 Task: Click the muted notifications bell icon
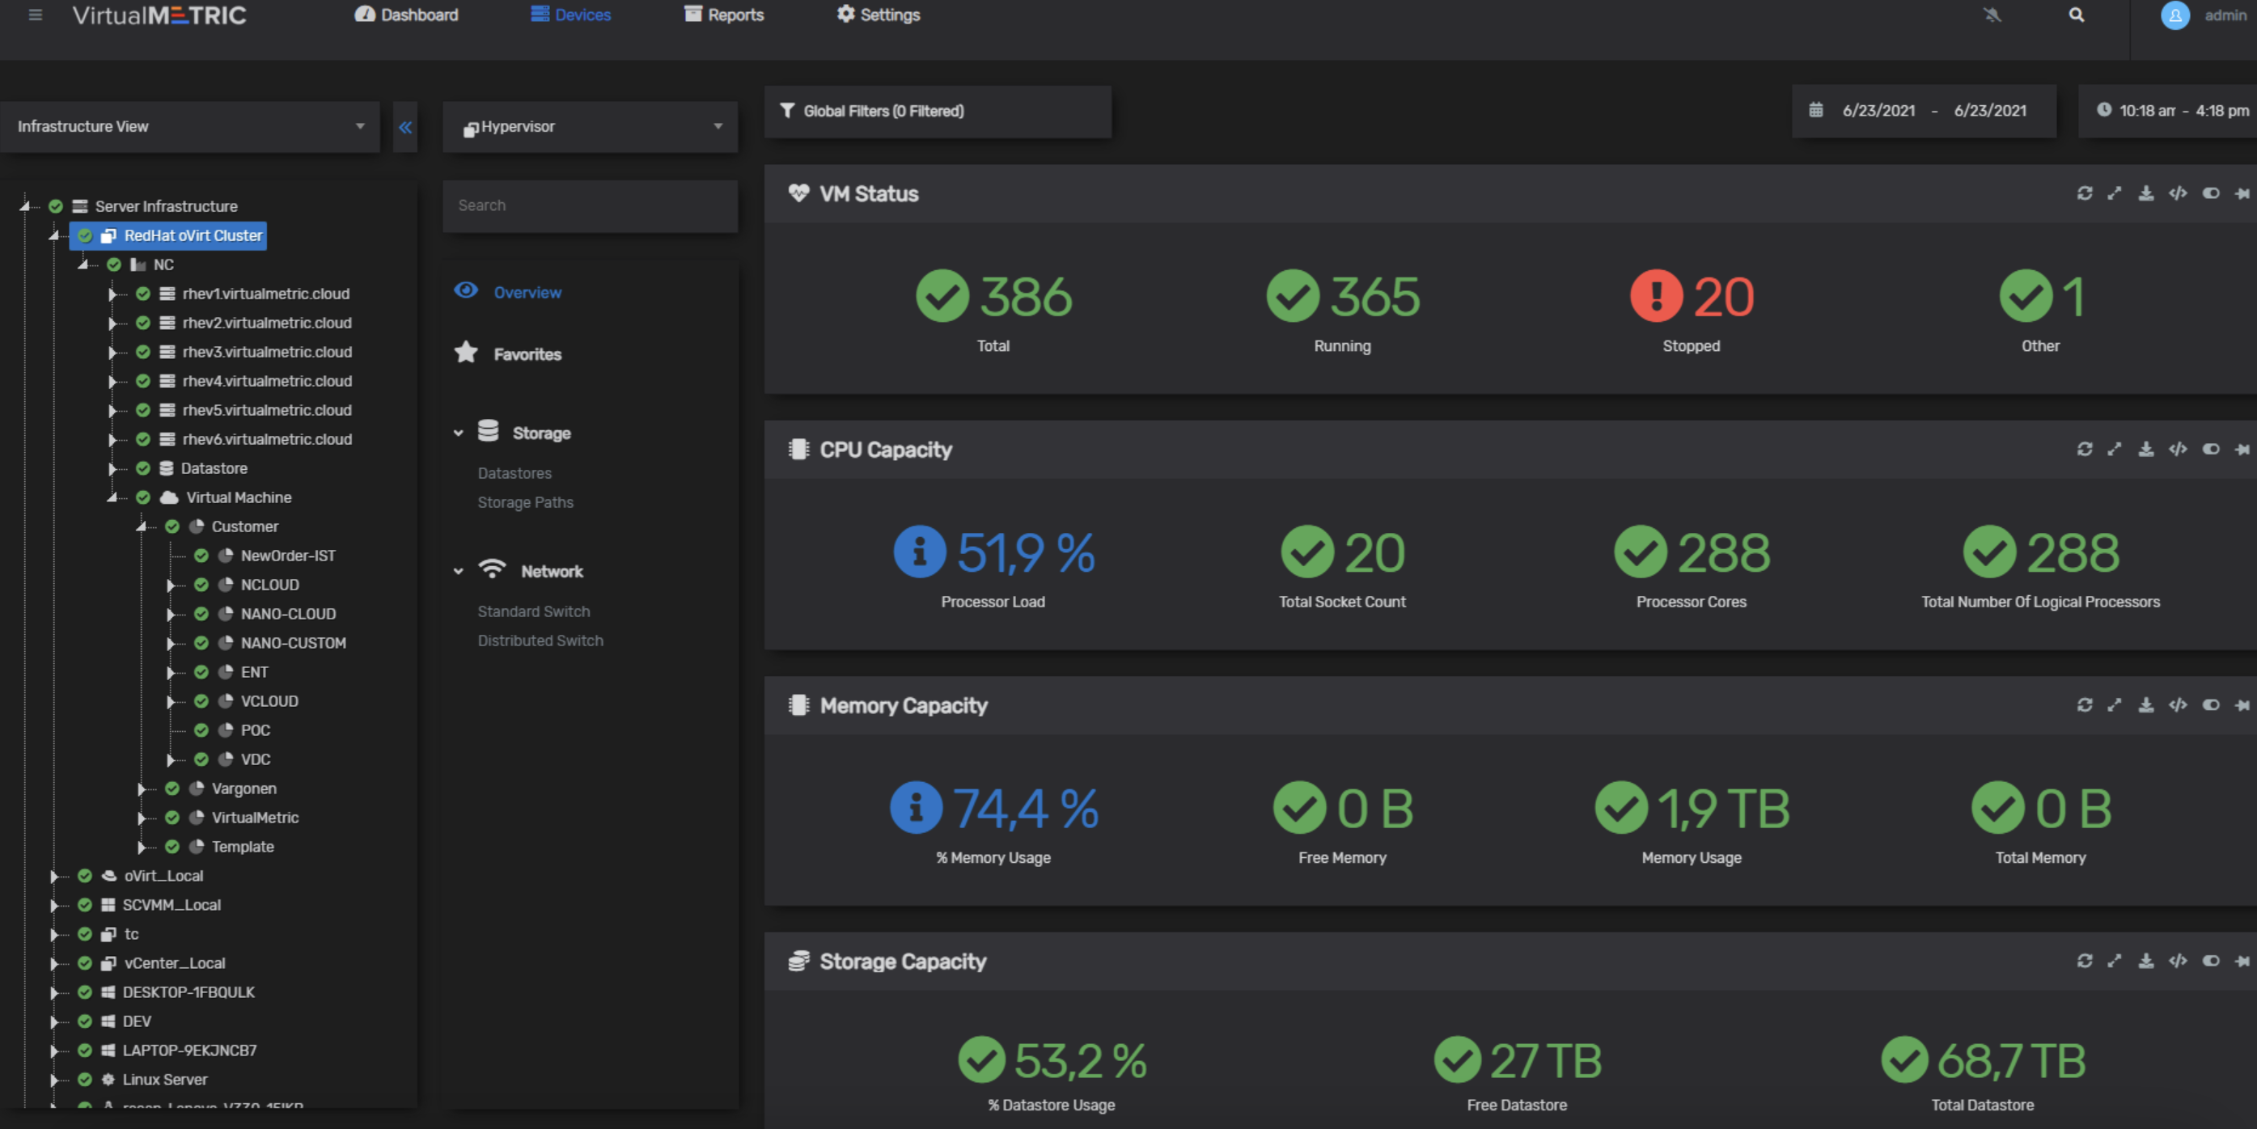(1992, 15)
